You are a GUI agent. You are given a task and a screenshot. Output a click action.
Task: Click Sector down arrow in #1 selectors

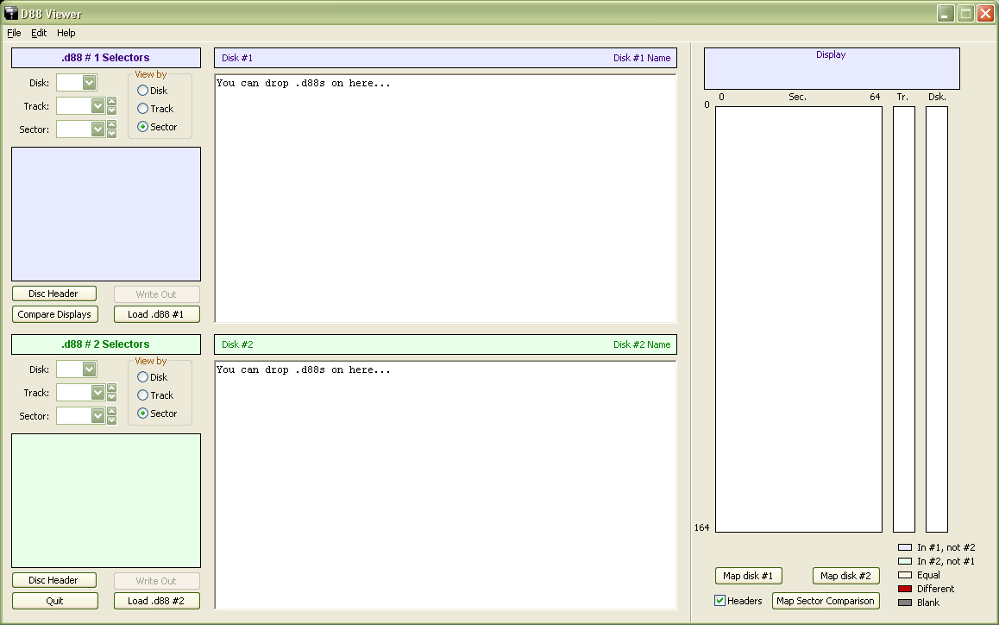click(x=111, y=134)
